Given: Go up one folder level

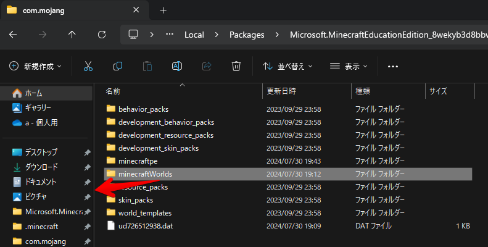Looking at the screenshot, I should (x=72, y=35).
